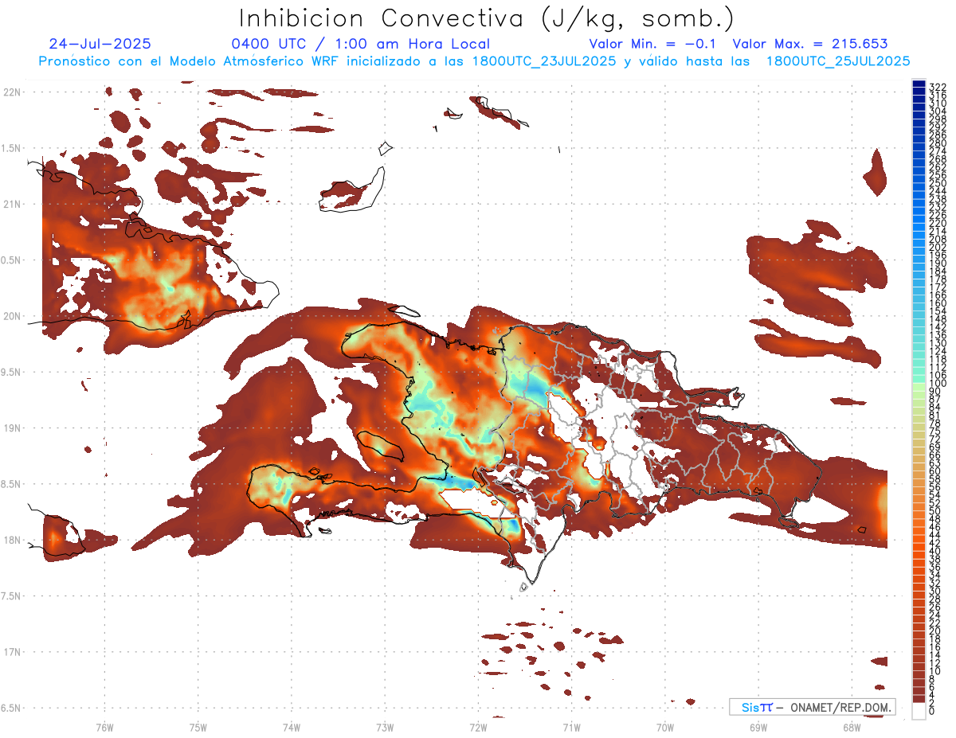Click the '9.5N' latitude label

11,373
